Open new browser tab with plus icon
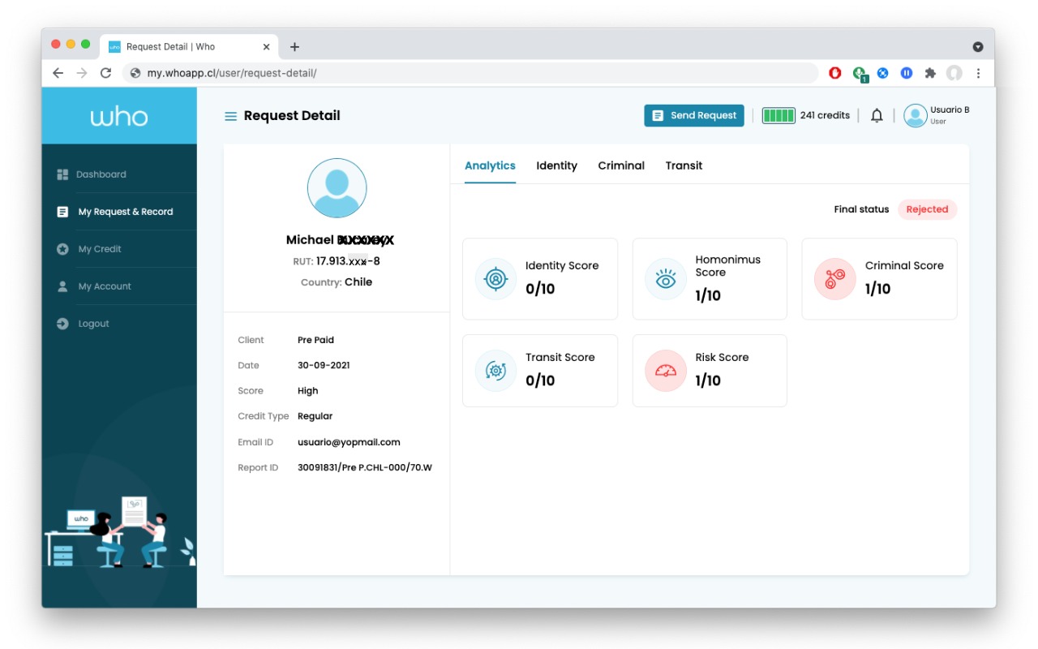This screenshot has height=649, width=1038. pyautogui.click(x=294, y=47)
